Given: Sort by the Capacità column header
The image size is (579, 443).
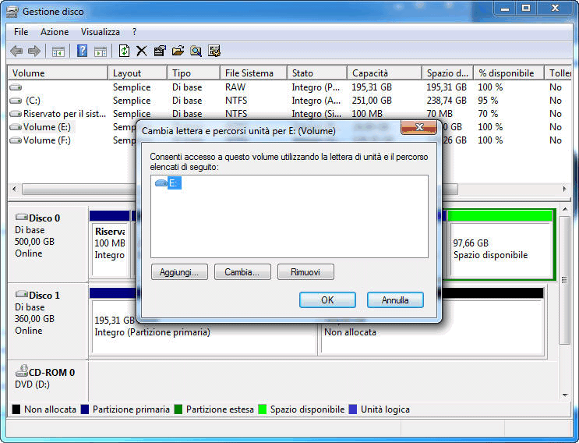Looking at the screenshot, I should click(384, 73).
